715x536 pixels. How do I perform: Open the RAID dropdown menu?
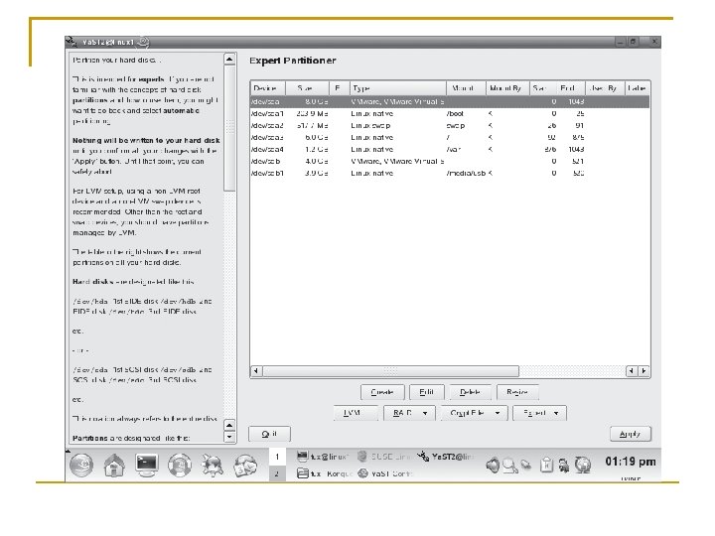point(409,413)
